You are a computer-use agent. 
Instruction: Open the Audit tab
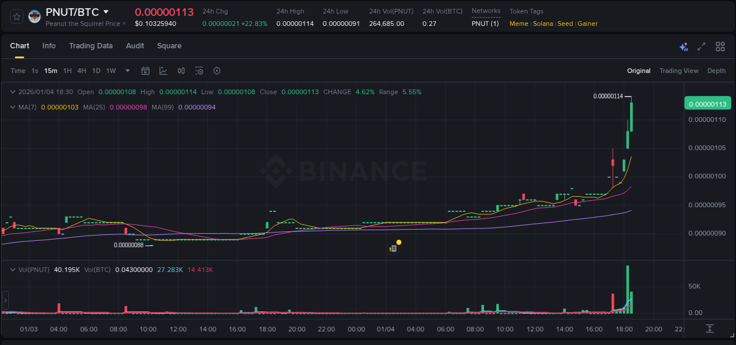pos(135,46)
